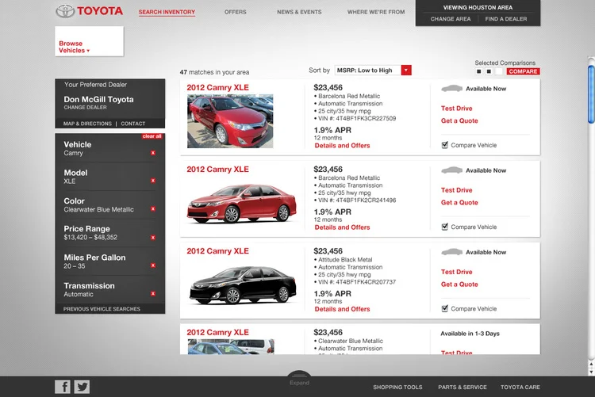Open the Clearwater Blue Metallic Camry photo

[x=231, y=346]
